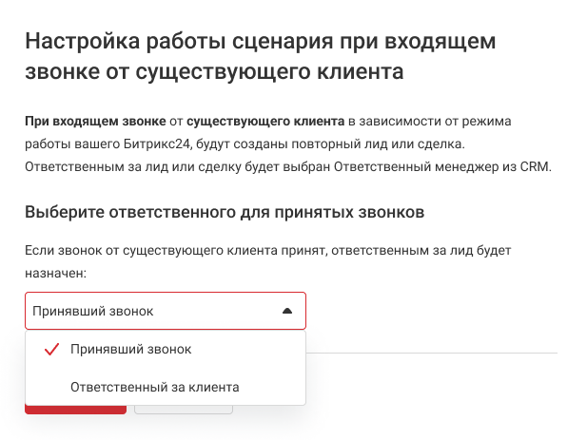The image size is (587, 440).
Task: Select the Принявший звонок option in list
Action: [130, 350]
